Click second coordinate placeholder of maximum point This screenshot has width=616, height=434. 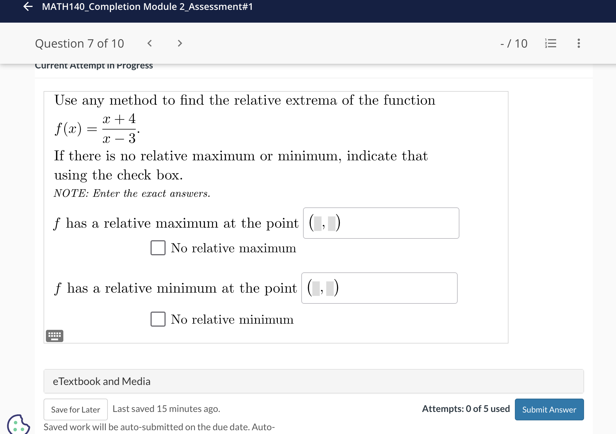click(332, 223)
